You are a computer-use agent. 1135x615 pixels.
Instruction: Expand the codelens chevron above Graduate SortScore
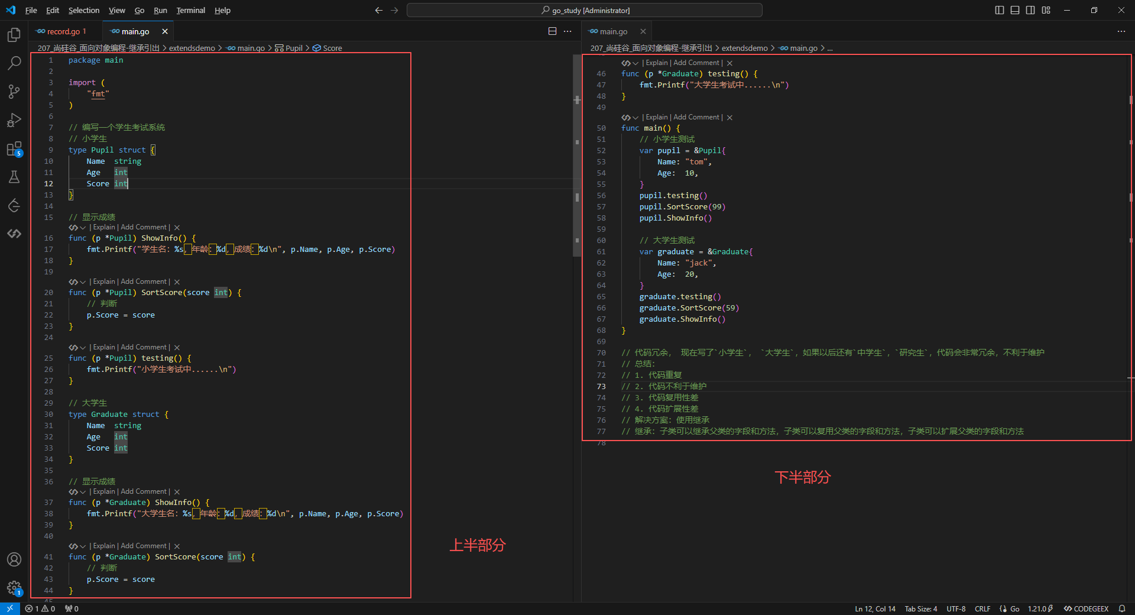click(x=83, y=546)
